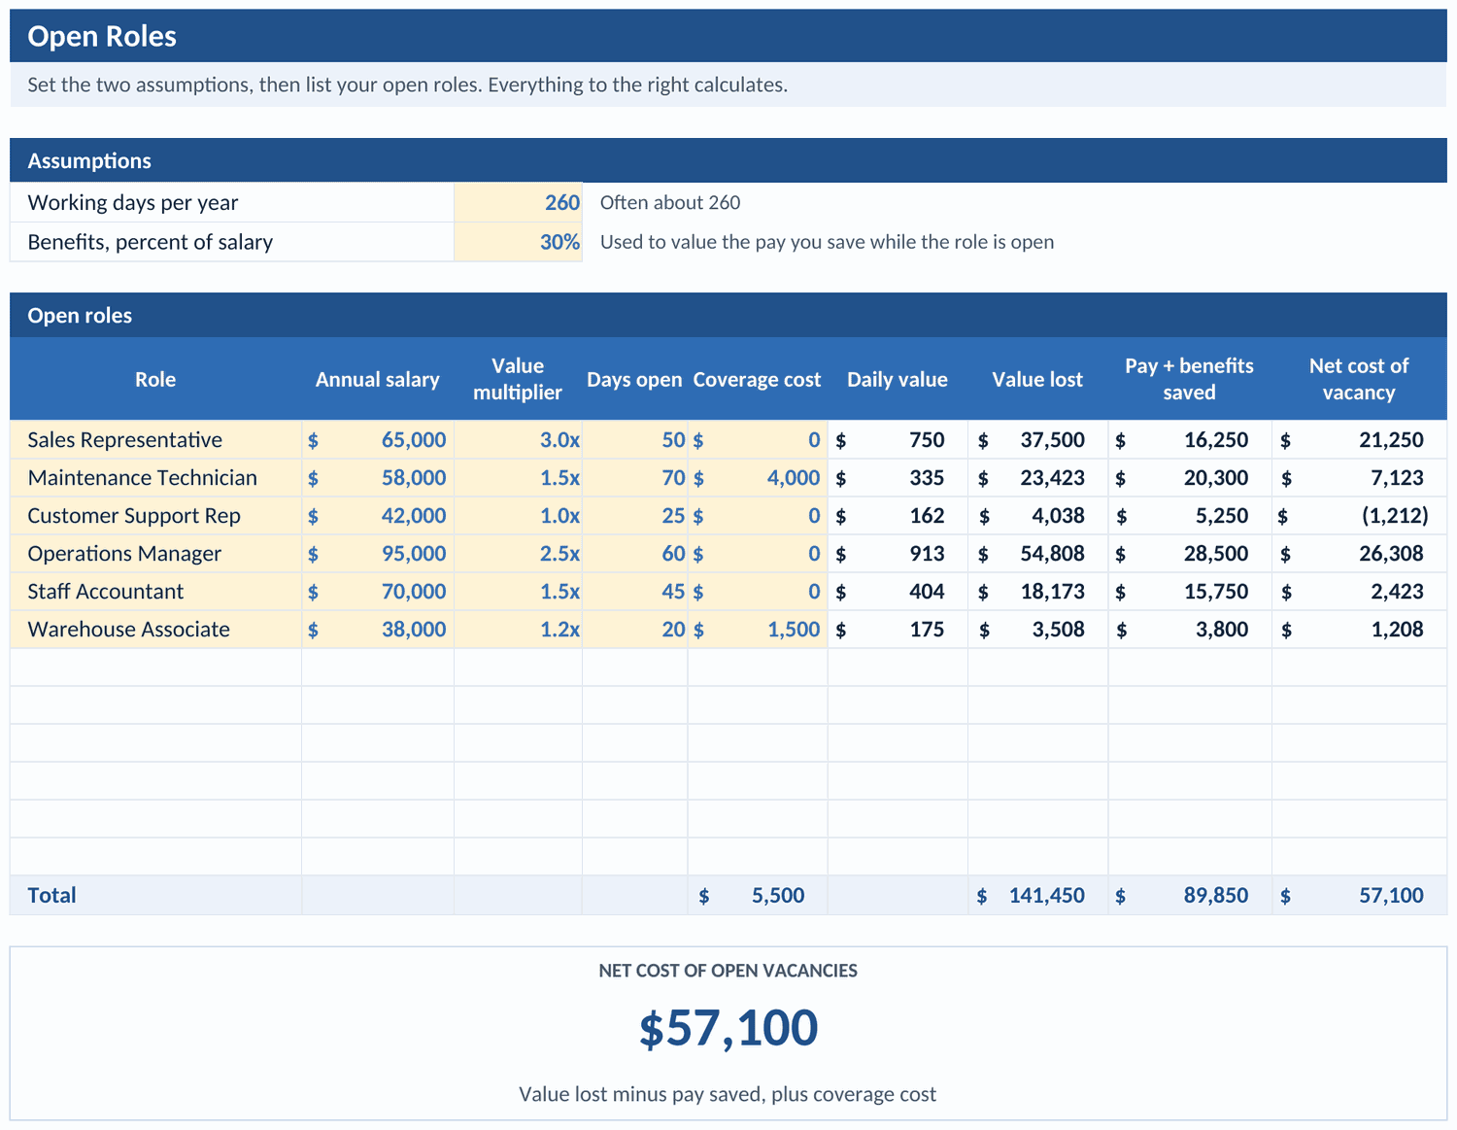This screenshot has width=1457, height=1130.
Task: Click net cost 1,208 cell
Action: click(x=1359, y=629)
